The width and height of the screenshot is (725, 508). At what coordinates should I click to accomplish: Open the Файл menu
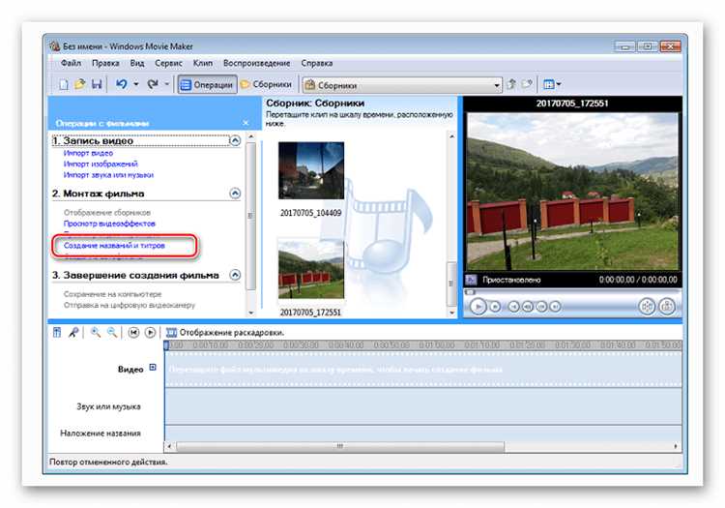tap(72, 63)
